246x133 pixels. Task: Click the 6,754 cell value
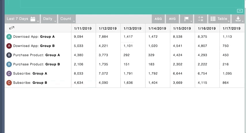[203, 74]
